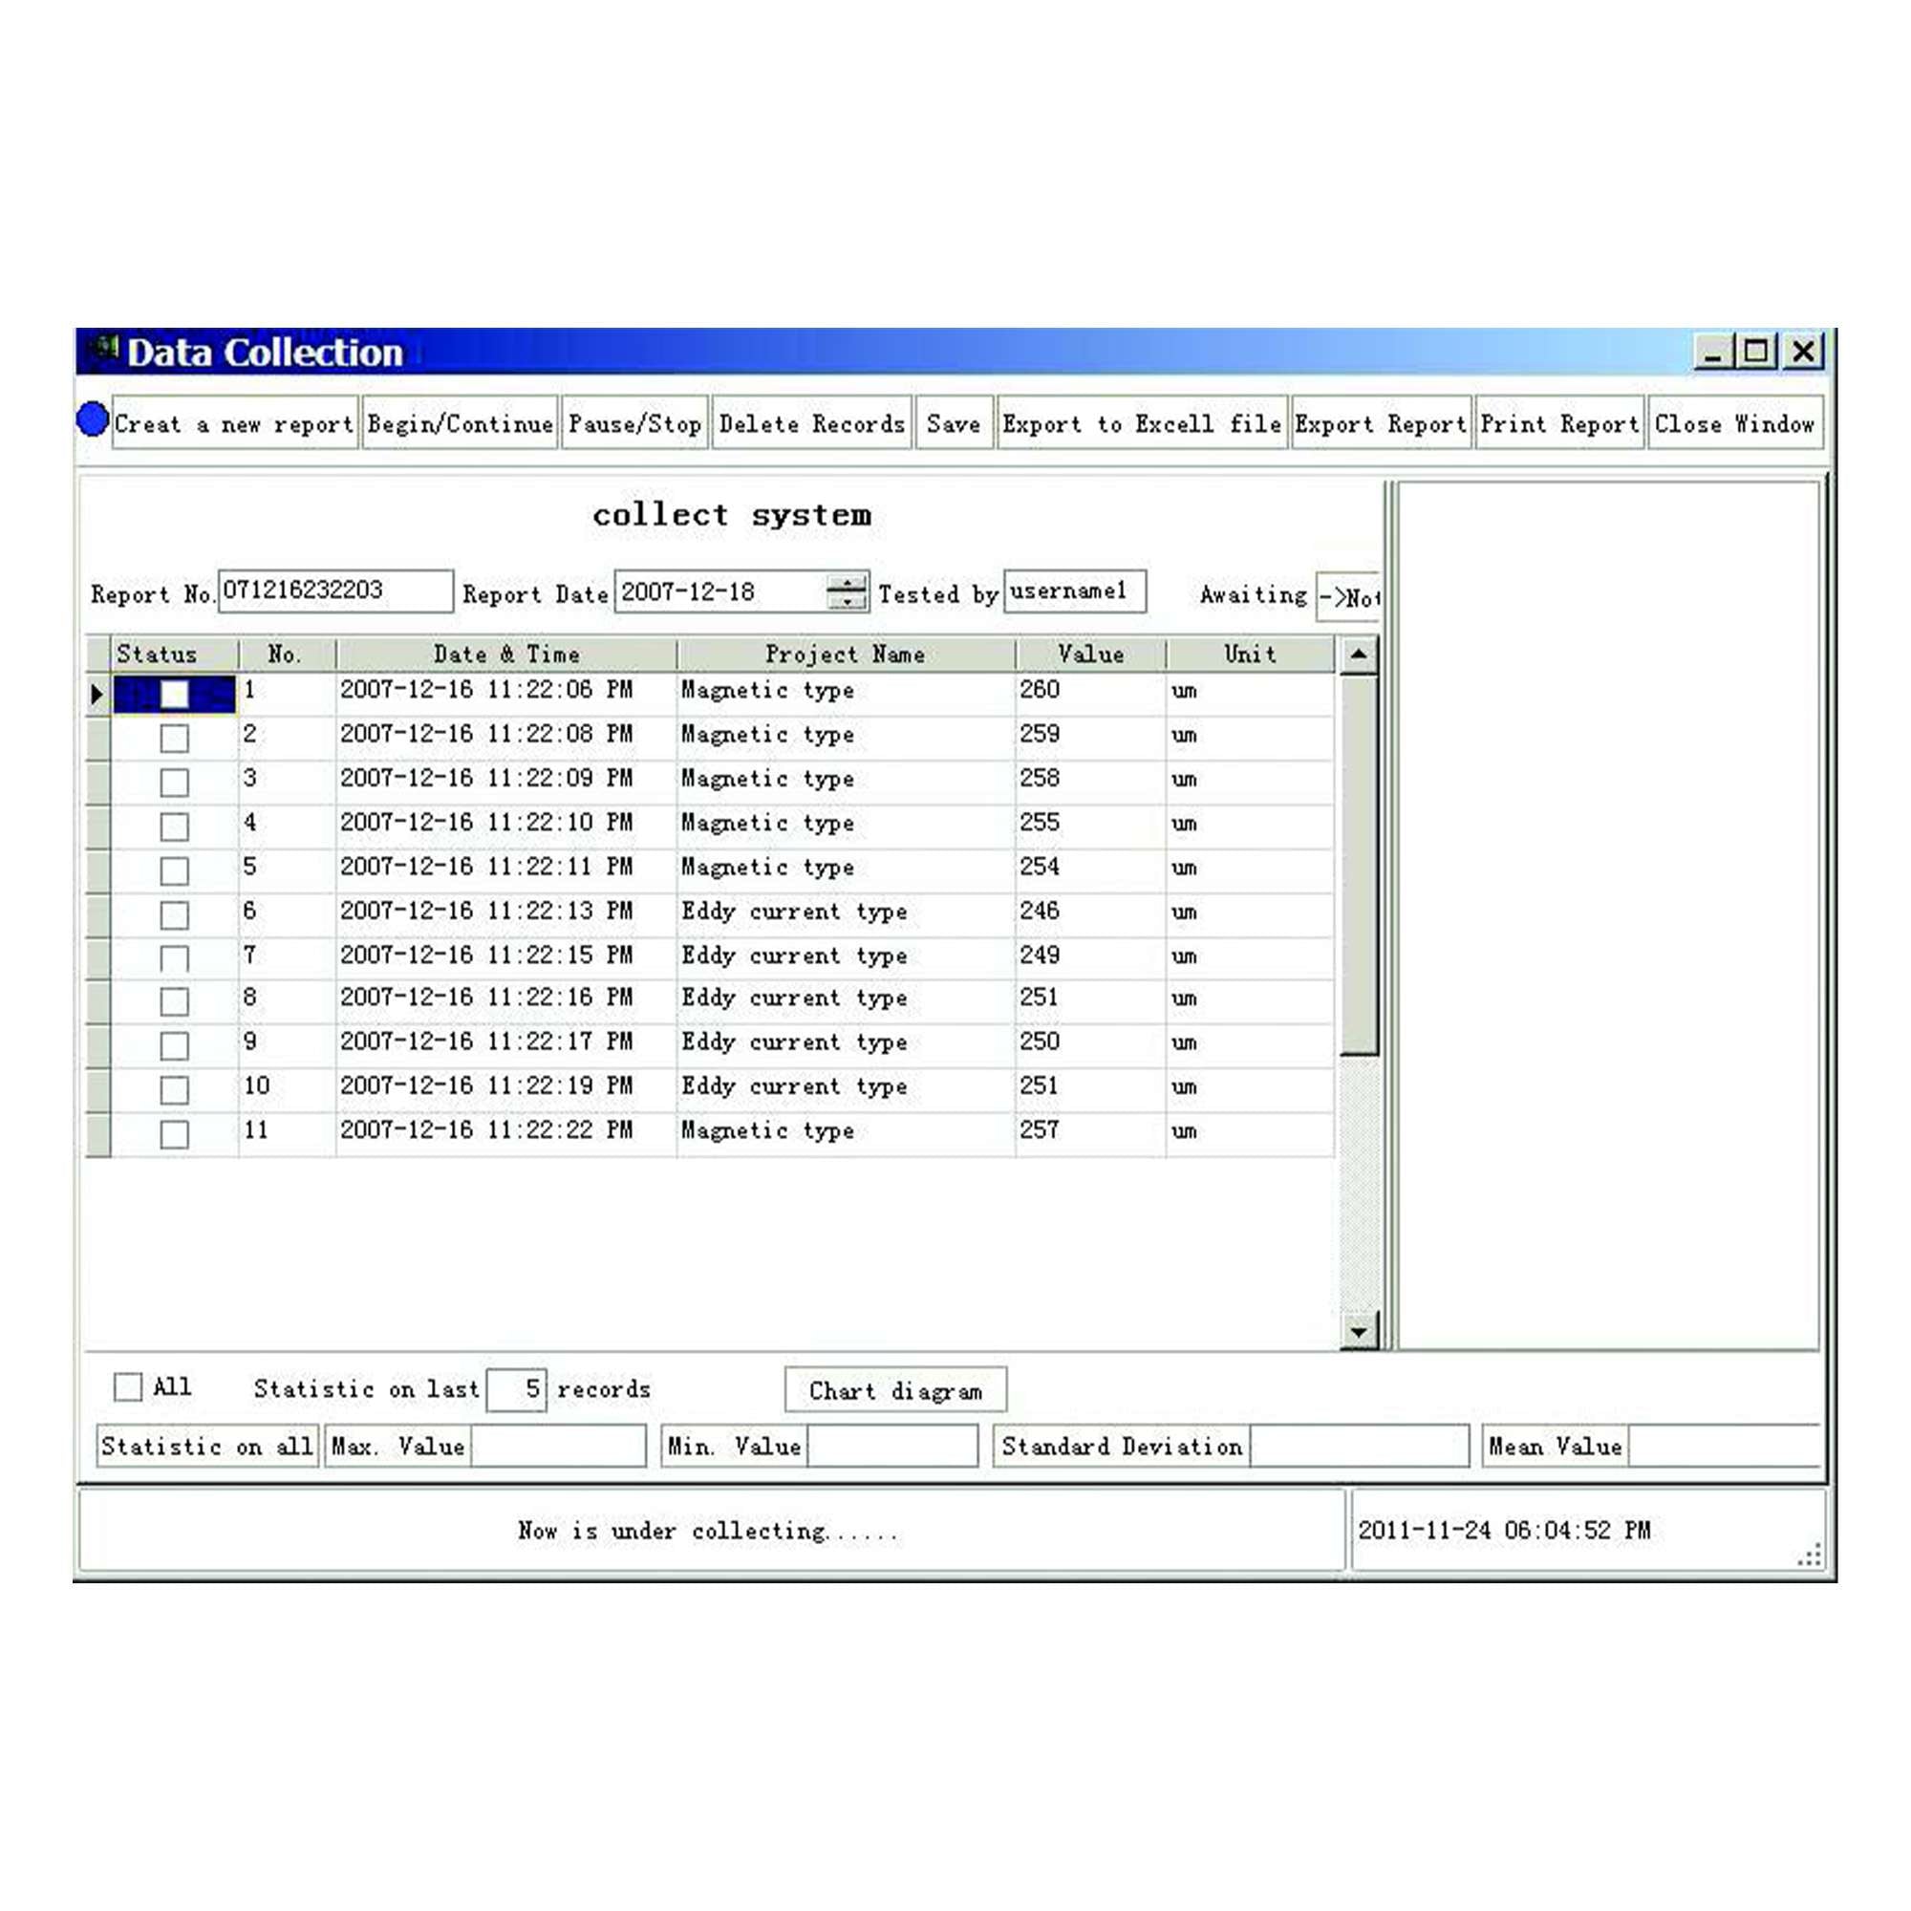Click Statistic on all button

206,1446
